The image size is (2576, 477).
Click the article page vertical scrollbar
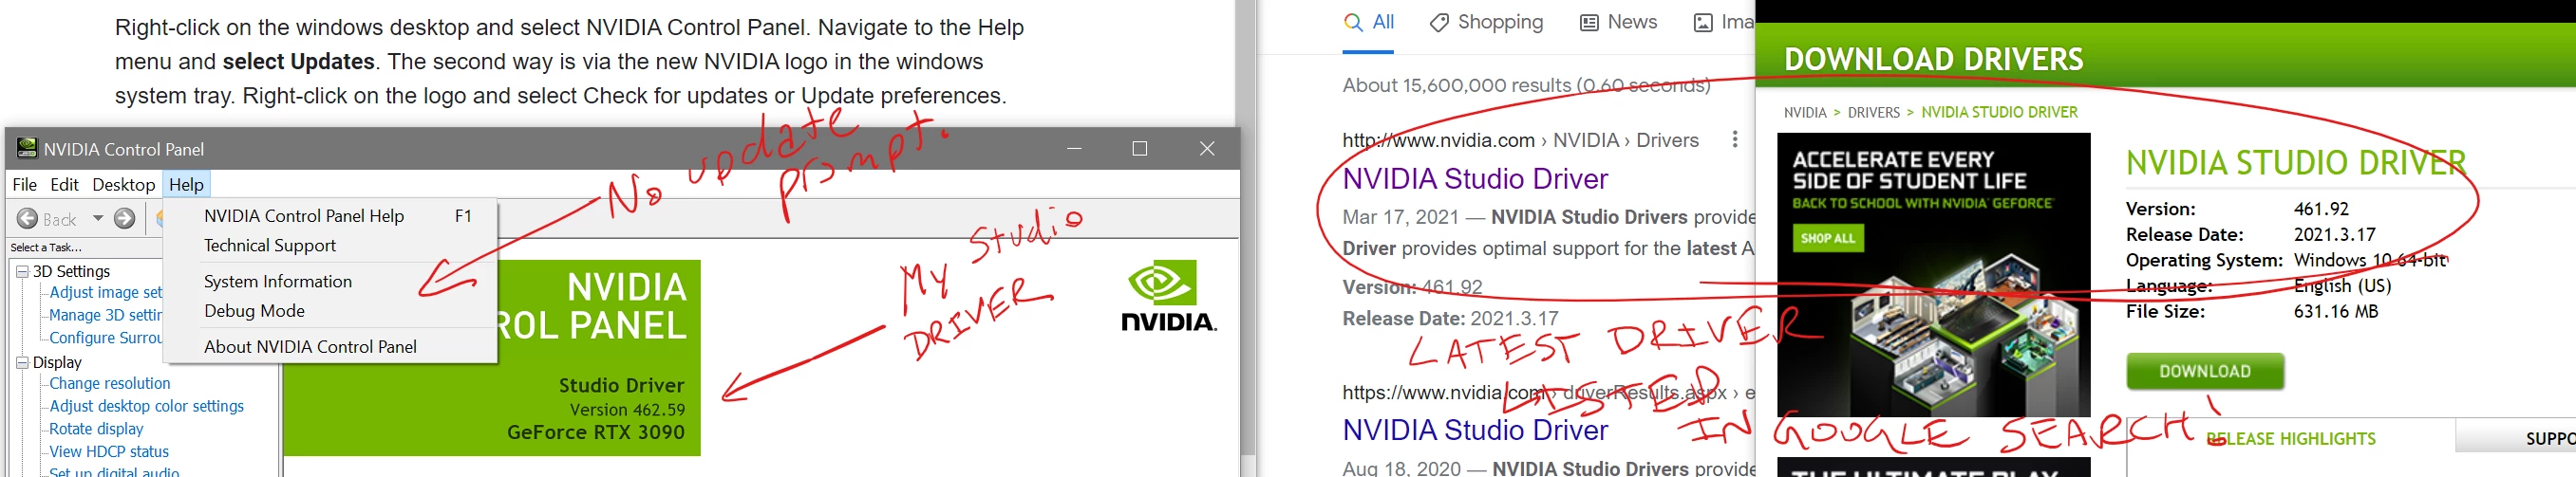1246,239
